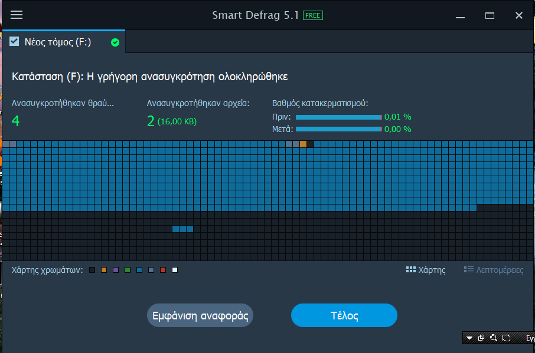
Task: Click the 0,01 % fragmentation value
Action: point(397,117)
